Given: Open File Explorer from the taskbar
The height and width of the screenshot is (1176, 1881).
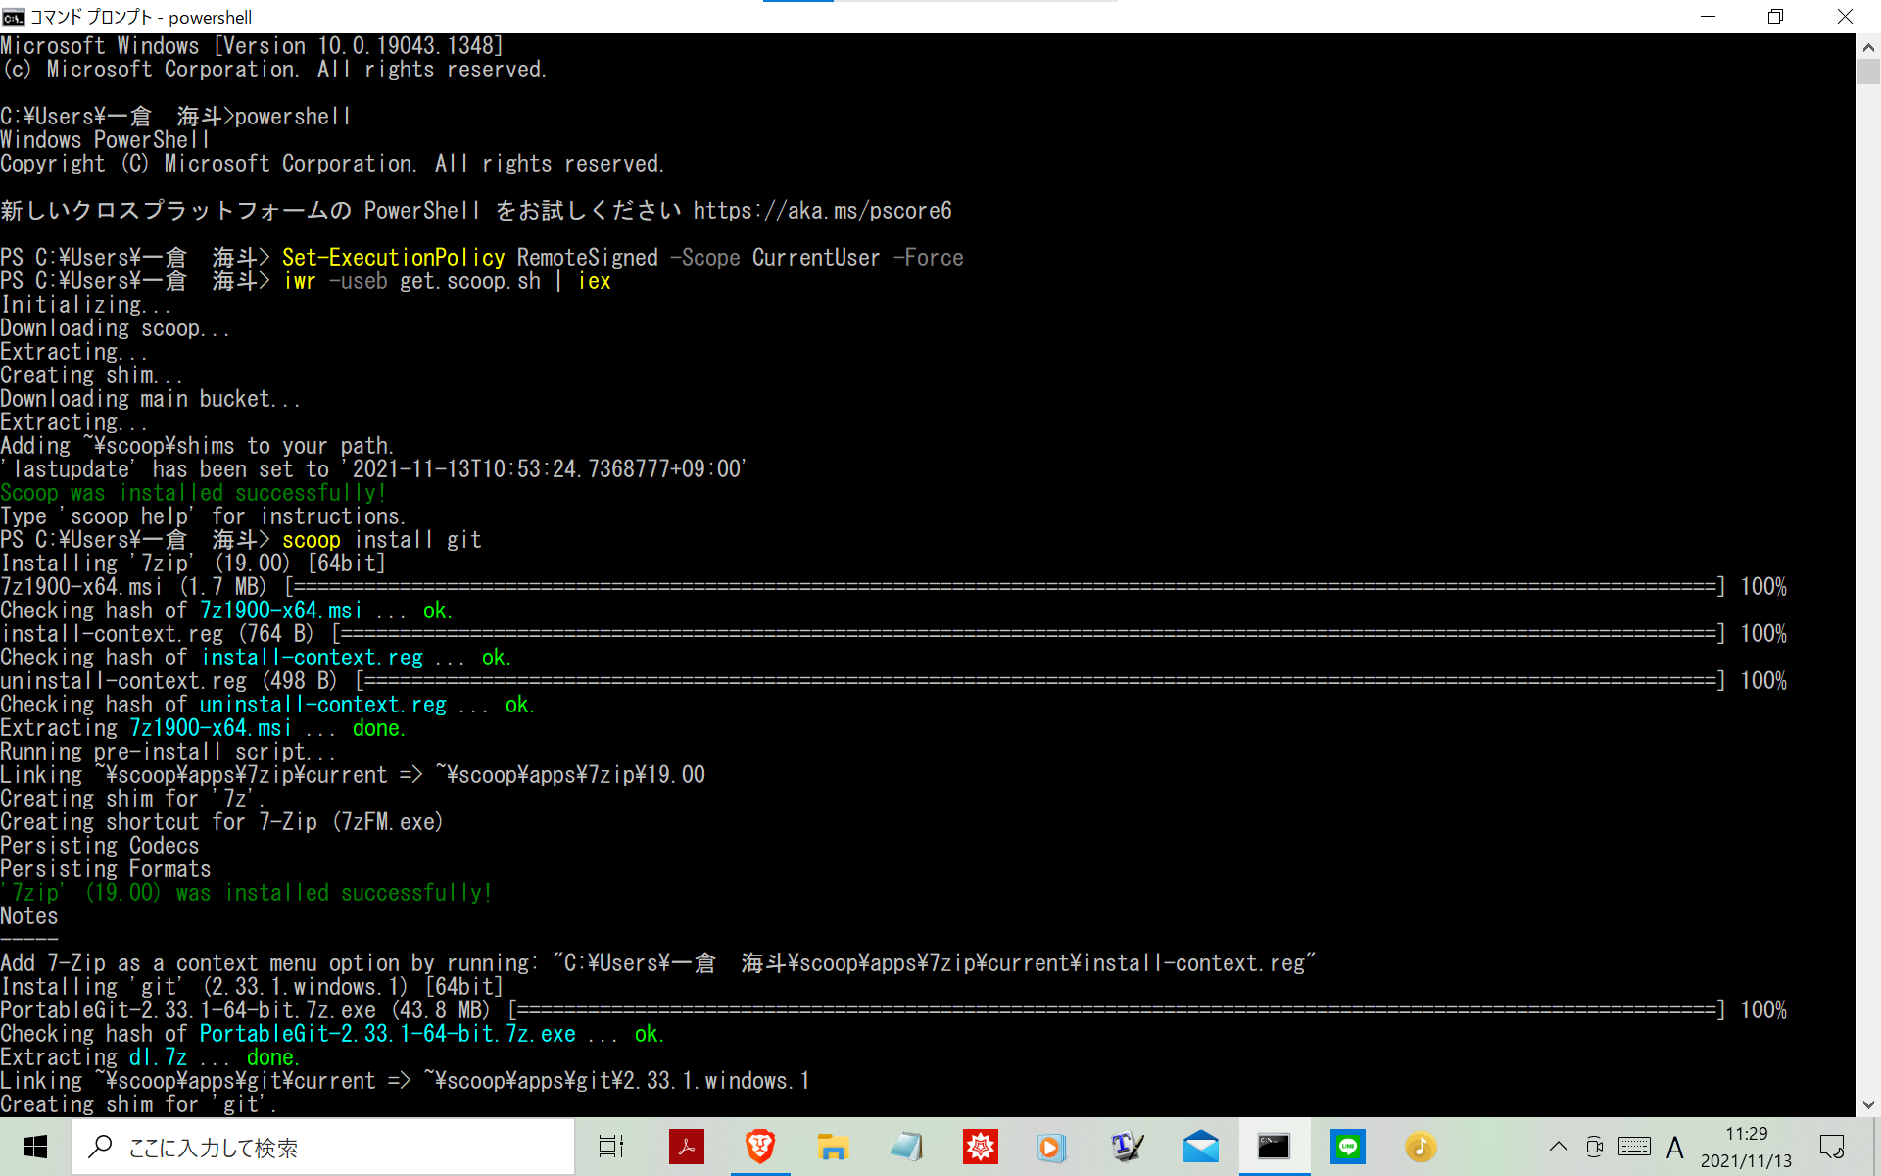Looking at the screenshot, I should pyautogui.click(x=833, y=1147).
